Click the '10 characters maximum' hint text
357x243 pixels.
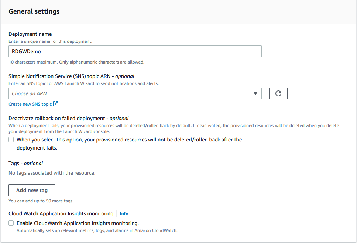[x=76, y=62]
